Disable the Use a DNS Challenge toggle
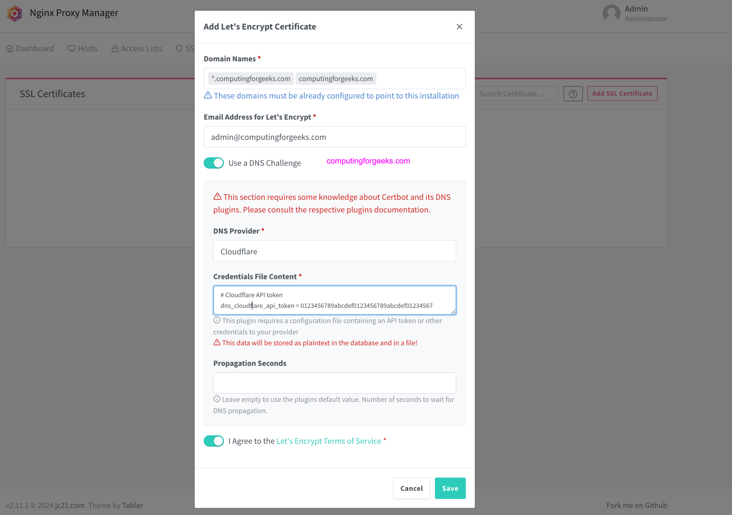Screen dimensions: 732x515 tap(214, 163)
